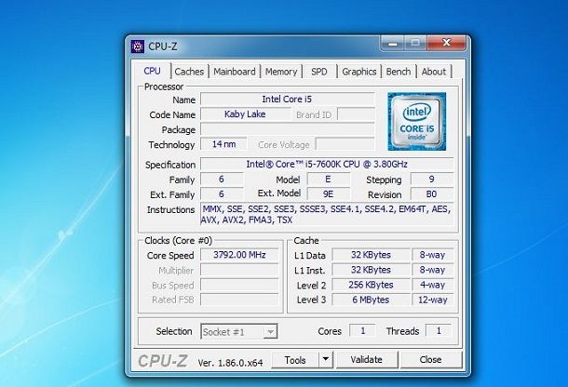
Task: Open the About tab
Action: [434, 72]
